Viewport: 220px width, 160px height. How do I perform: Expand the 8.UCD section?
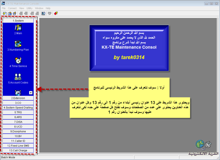click(18, 127)
